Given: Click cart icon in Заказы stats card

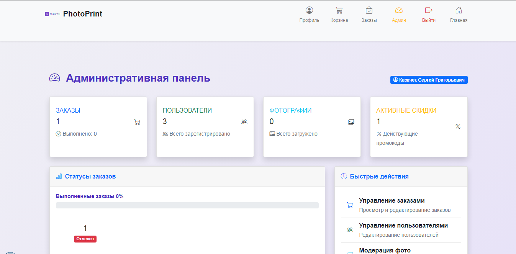Looking at the screenshot, I should tap(137, 122).
